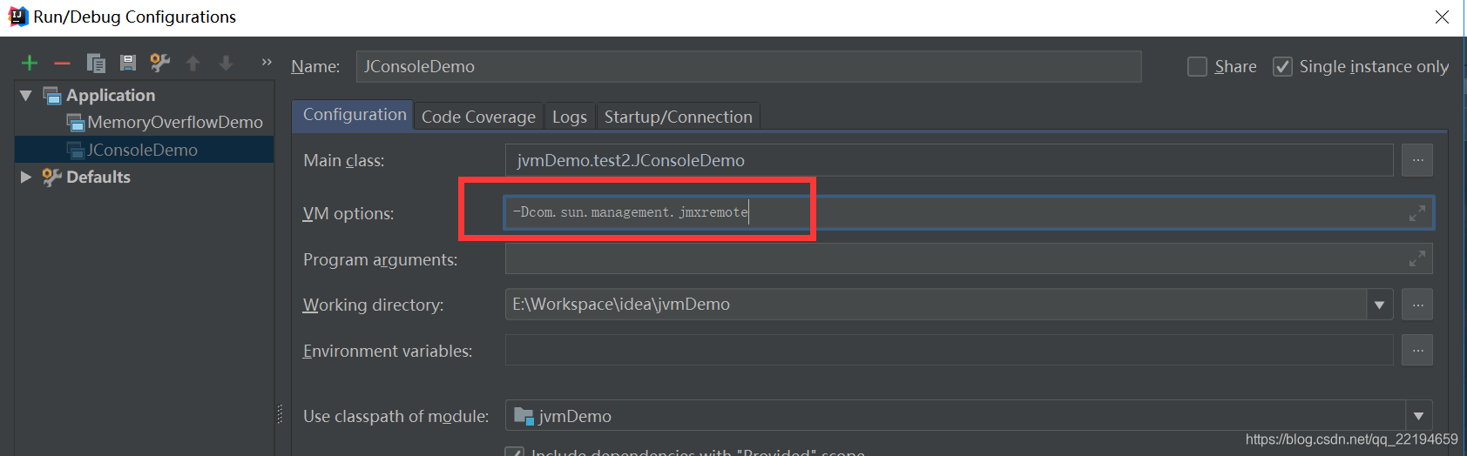The height and width of the screenshot is (456, 1467).
Task: Toggle the Share checkbox
Action: pyautogui.click(x=1197, y=66)
